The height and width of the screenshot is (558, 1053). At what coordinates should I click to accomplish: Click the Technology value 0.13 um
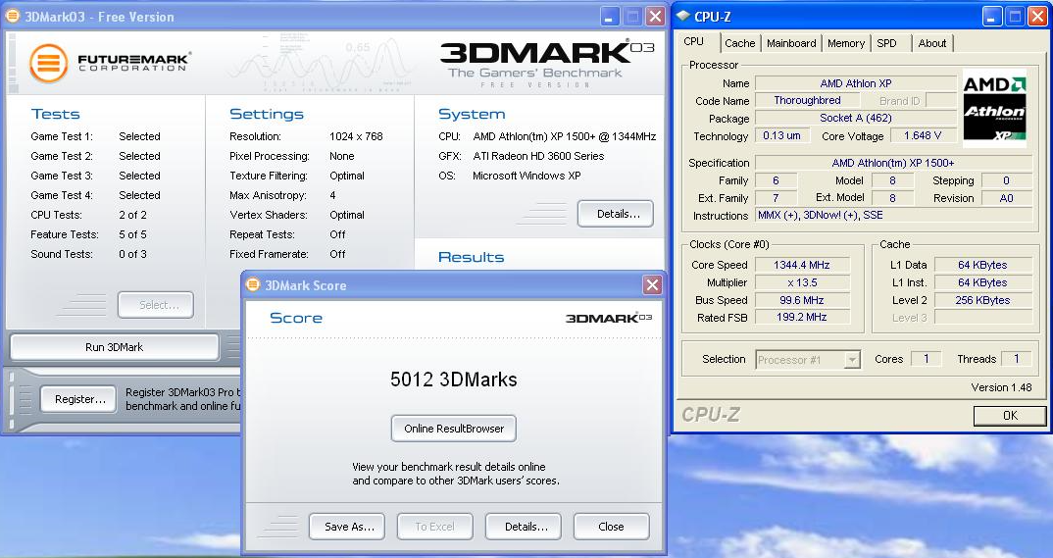tap(781, 135)
